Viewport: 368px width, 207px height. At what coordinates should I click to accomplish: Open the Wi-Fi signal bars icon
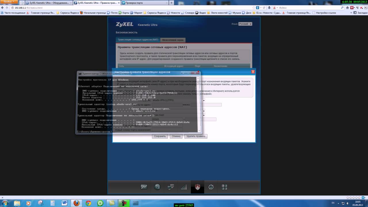pos(184,187)
